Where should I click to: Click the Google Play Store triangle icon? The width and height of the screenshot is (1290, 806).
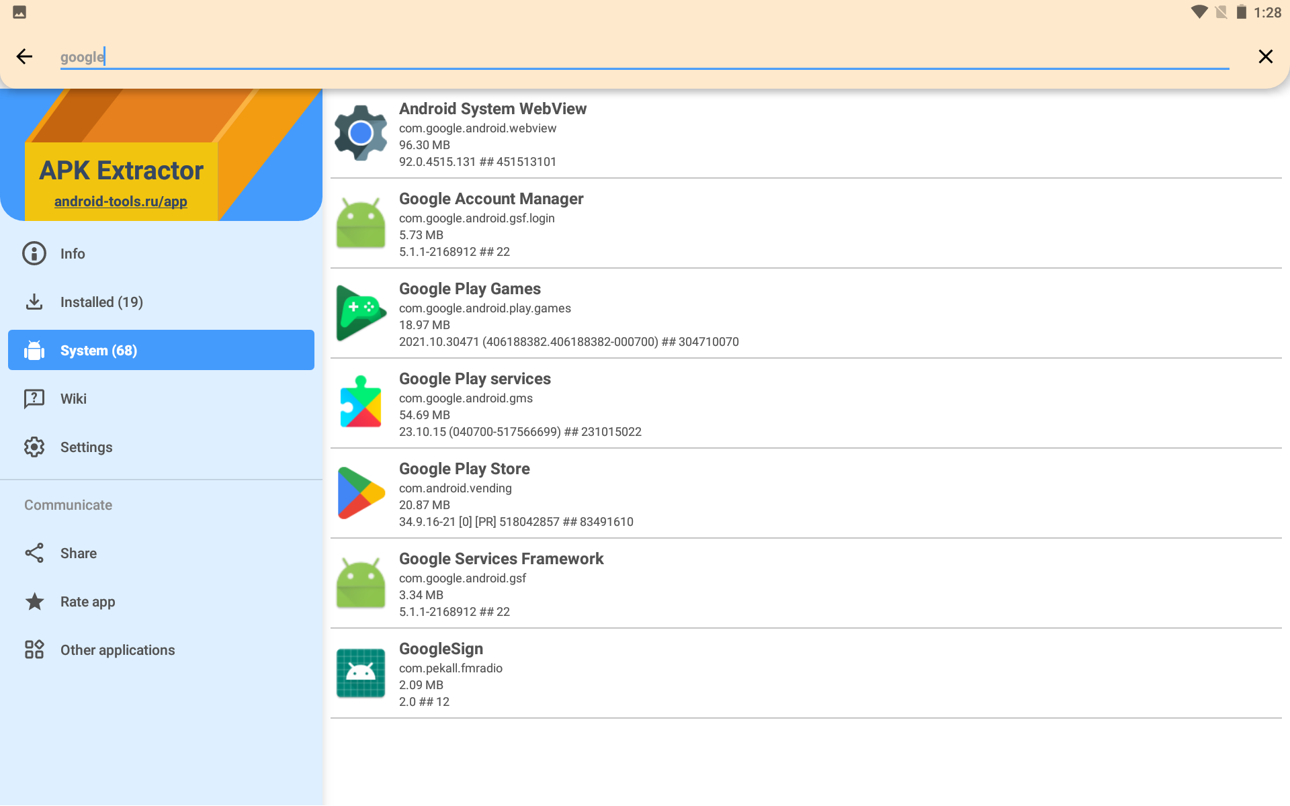(361, 493)
